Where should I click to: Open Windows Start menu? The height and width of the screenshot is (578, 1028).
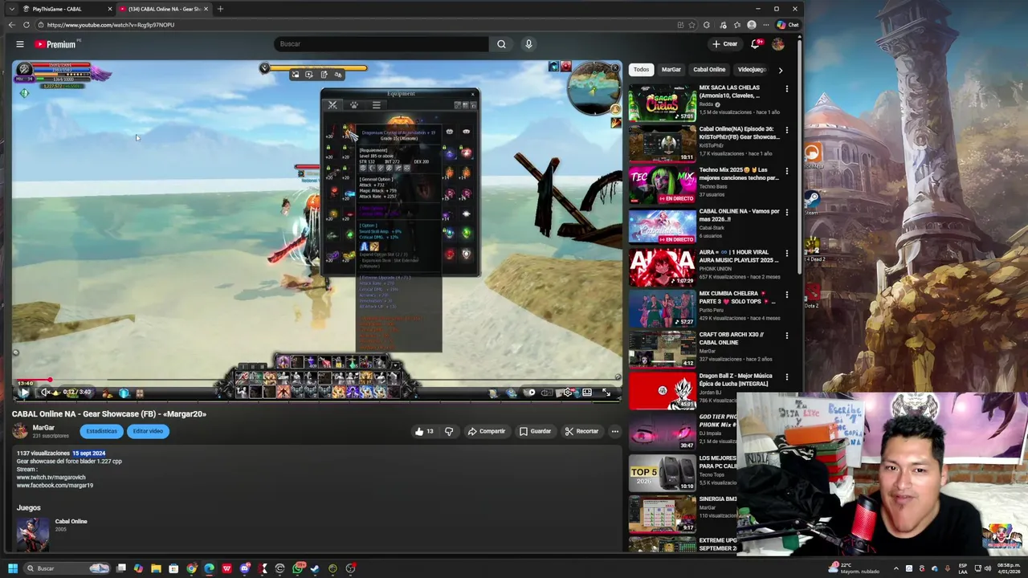point(13,568)
